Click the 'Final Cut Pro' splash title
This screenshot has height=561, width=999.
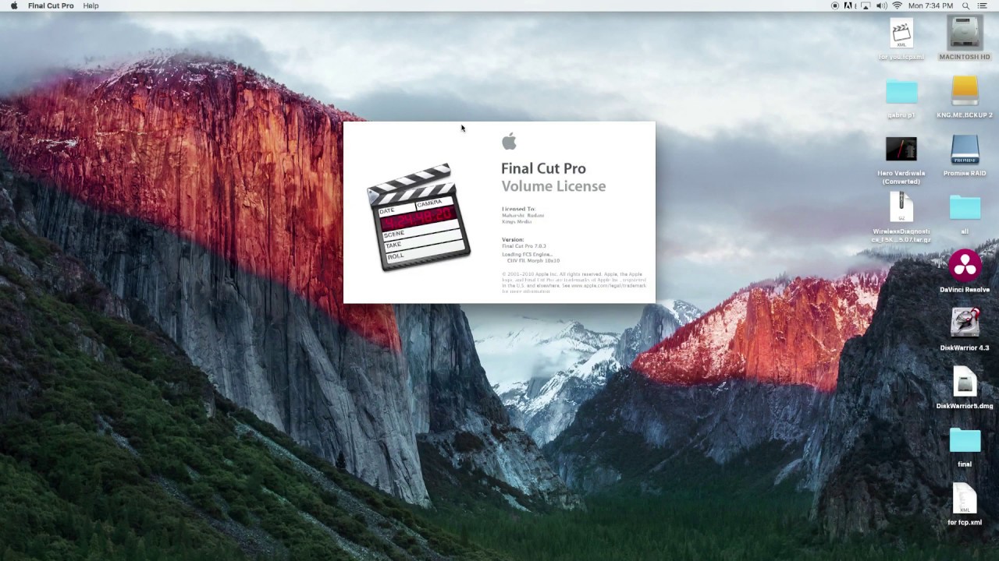click(543, 168)
